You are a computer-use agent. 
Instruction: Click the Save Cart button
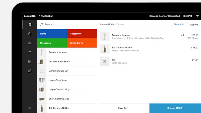pyautogui.click(x=123, y=108)
